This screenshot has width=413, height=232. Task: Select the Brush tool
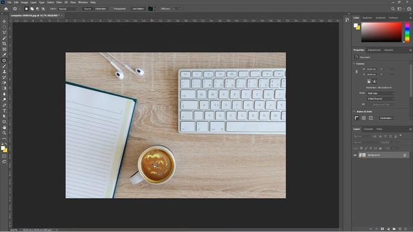point(5,66)
